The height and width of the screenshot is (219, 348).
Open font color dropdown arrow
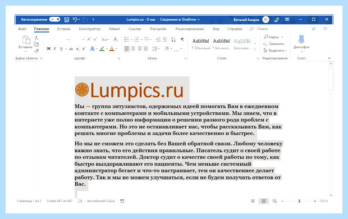[x=117, y=49]
